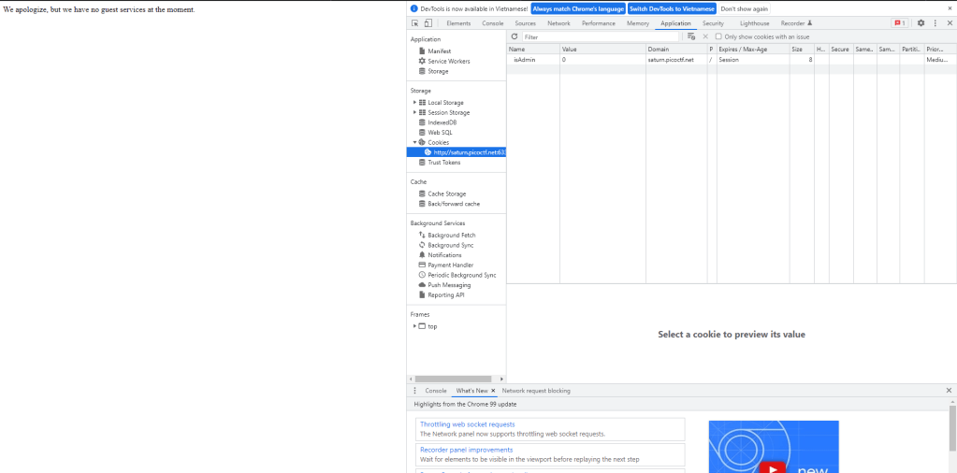The image size is (957, 473).
Task: Open 'Throttling web socket requests' link
Action: pos(467,424)
